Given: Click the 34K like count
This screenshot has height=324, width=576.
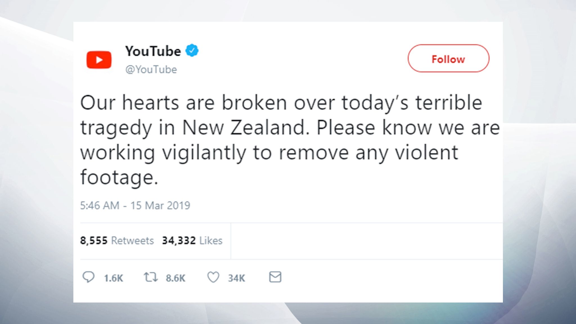Looking at the screenshot, I should coord(236,278).
